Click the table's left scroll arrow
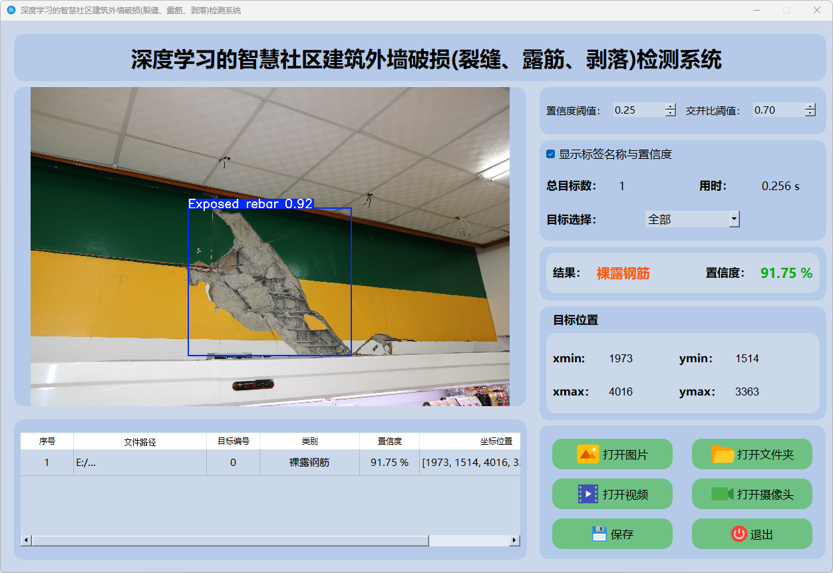Image resolution: width=833 pixels, height=573 pixels. tap(26, 540)
